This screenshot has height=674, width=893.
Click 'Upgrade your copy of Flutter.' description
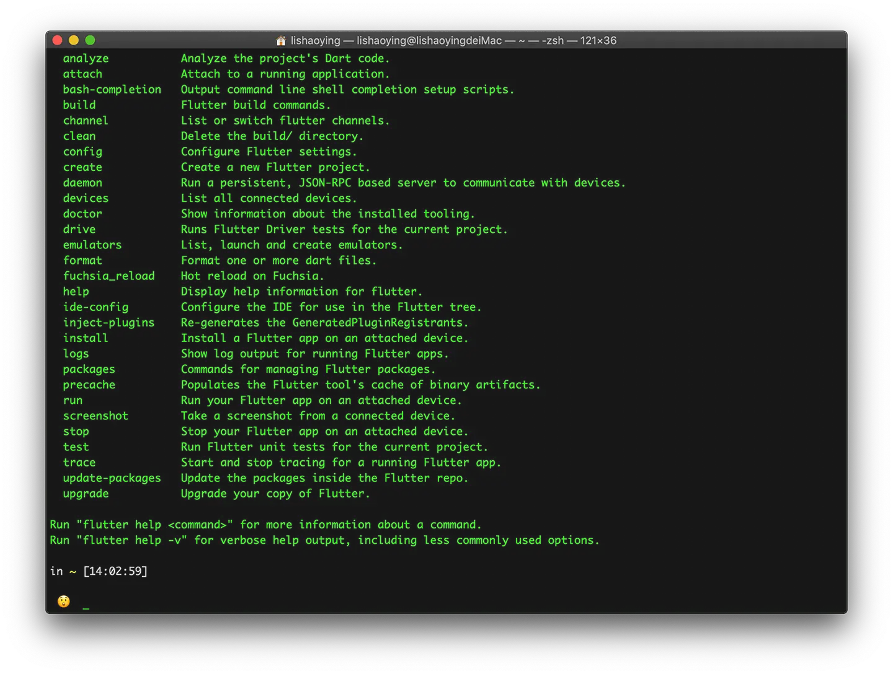[x=275, y=494]
